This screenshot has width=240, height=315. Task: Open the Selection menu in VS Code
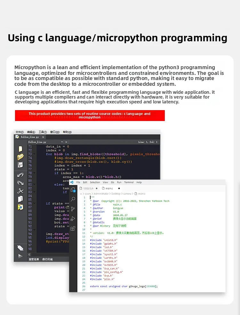95,182
